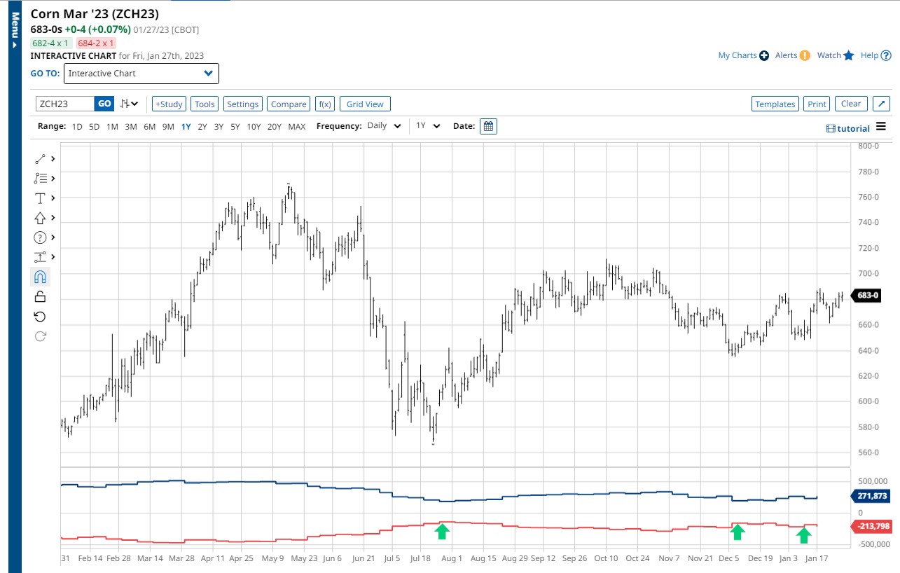Click the +Study button
The height and width of the screenshot is (573, 900).
[169, 104]
